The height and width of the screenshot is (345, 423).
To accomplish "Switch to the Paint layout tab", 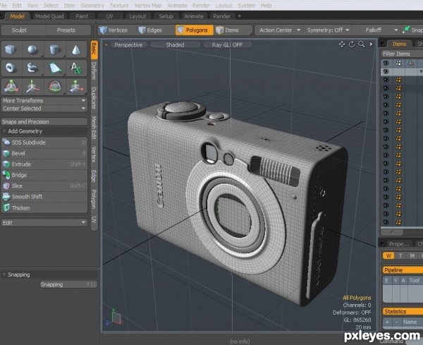I will tap(82, 16).
